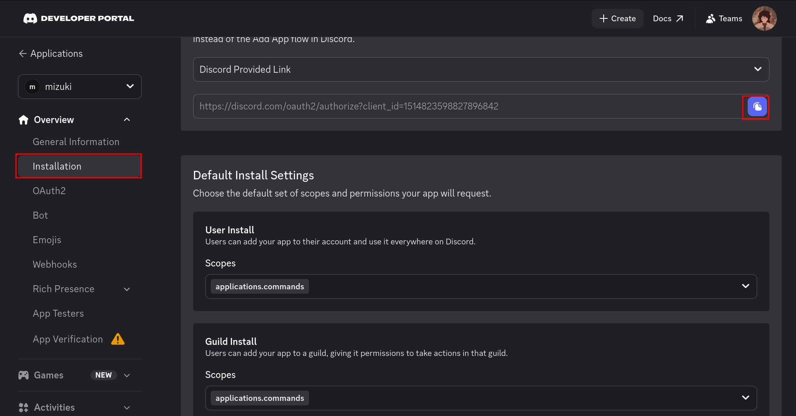Expand the Games section
This screenshot has height=416, width=796.
click(127, 375)
